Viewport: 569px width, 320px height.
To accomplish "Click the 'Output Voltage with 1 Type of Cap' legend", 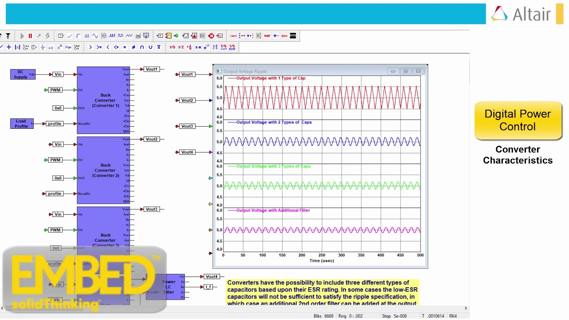I will [x=271, y=78].
